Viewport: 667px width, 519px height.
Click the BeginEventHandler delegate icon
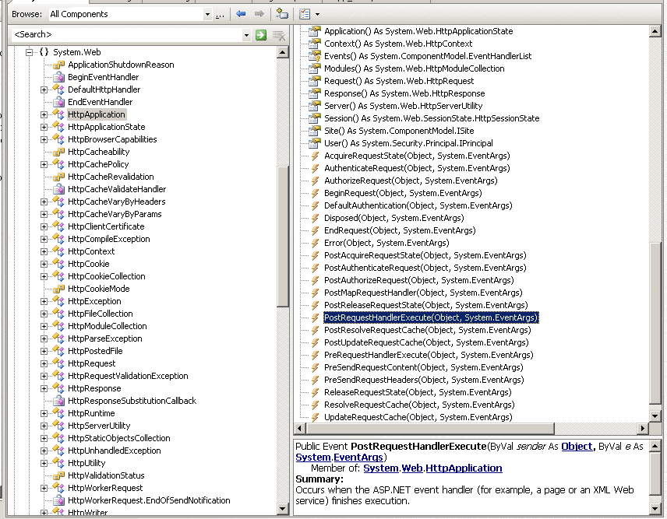pyautogui.click(x=58, y=77)
